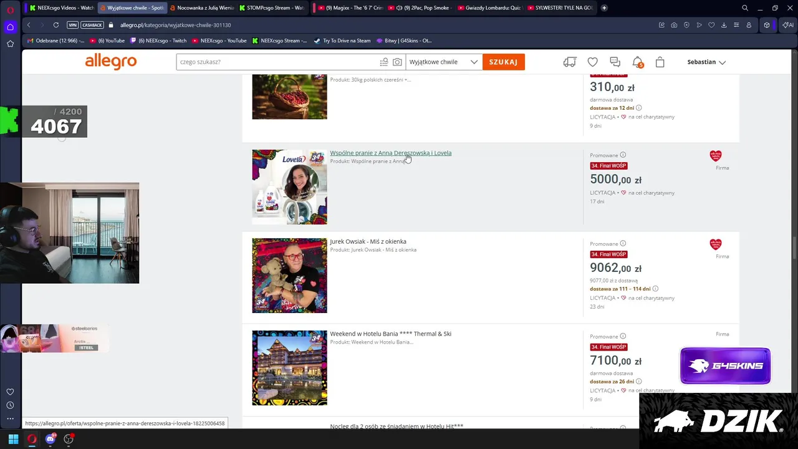Image resolution: width=798 pixels, height=449 pixels.
Task: Open Allegro shopping bag cart icon
Action: click(660, 62)
